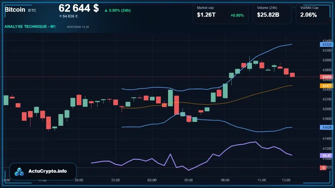Click the 05:00 time axis label
The width and height of the screenshot is (335, 188).
(x=188, y=180)
